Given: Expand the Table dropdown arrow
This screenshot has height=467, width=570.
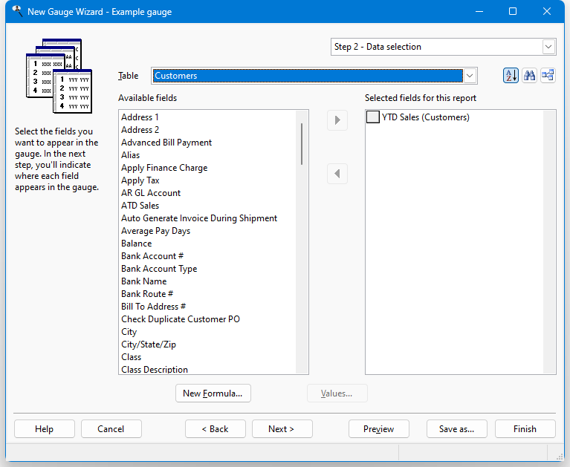Looking at the screenshot, I should click(470, 76).
